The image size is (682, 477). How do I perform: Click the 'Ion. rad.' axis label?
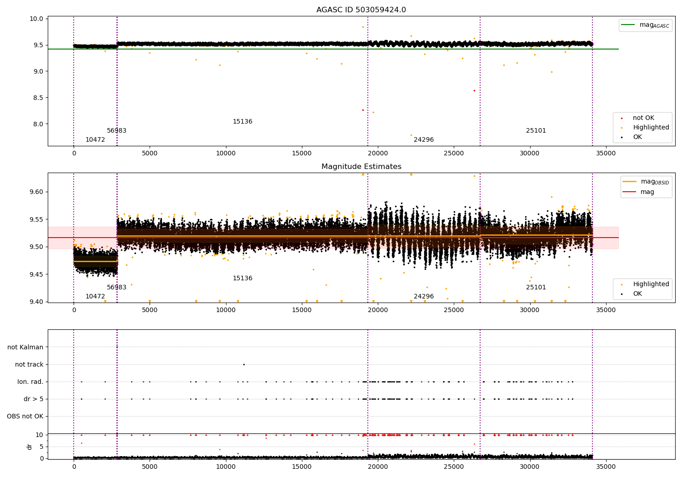click(x=30, y=382)
